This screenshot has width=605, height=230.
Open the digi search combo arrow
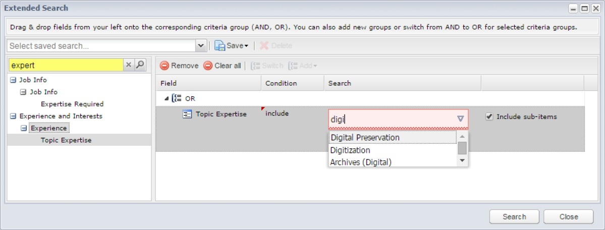pyautogui.click(x=460, y=119)
